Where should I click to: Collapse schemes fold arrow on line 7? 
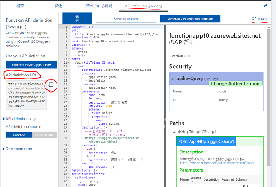point(69,48)
